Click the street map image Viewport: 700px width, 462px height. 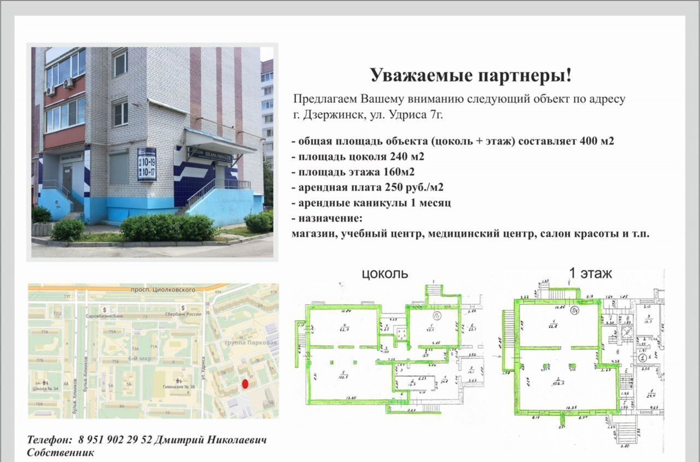(x=153, y=351)
